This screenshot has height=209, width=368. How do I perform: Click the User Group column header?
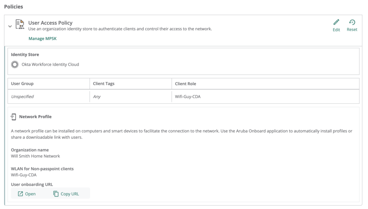(22, 84)
